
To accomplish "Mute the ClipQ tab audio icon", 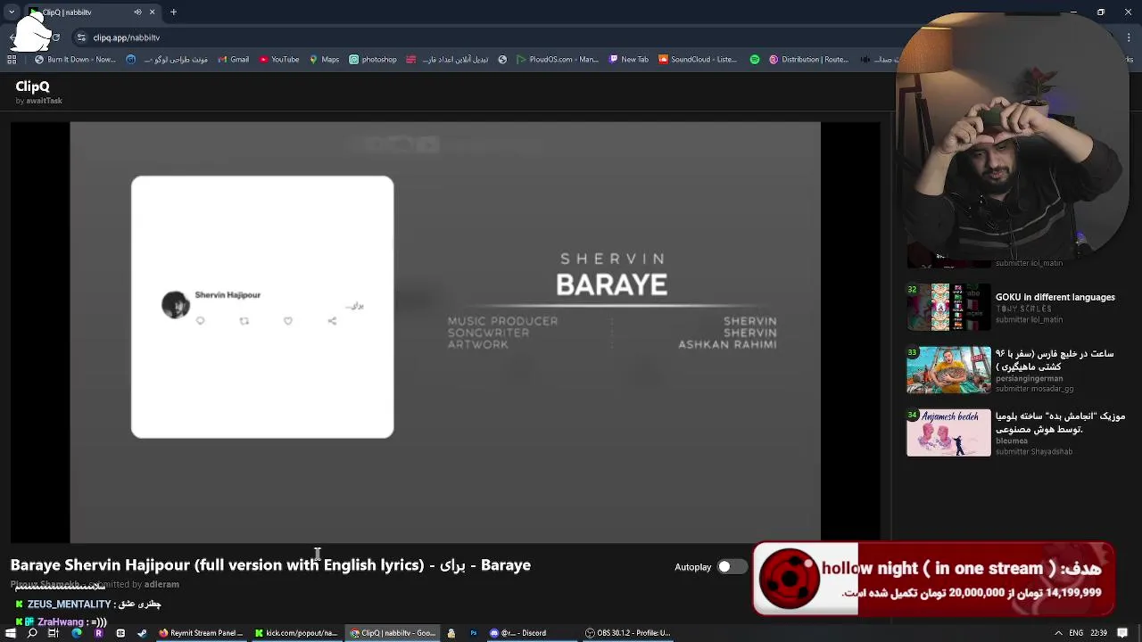I will point(137,12).
